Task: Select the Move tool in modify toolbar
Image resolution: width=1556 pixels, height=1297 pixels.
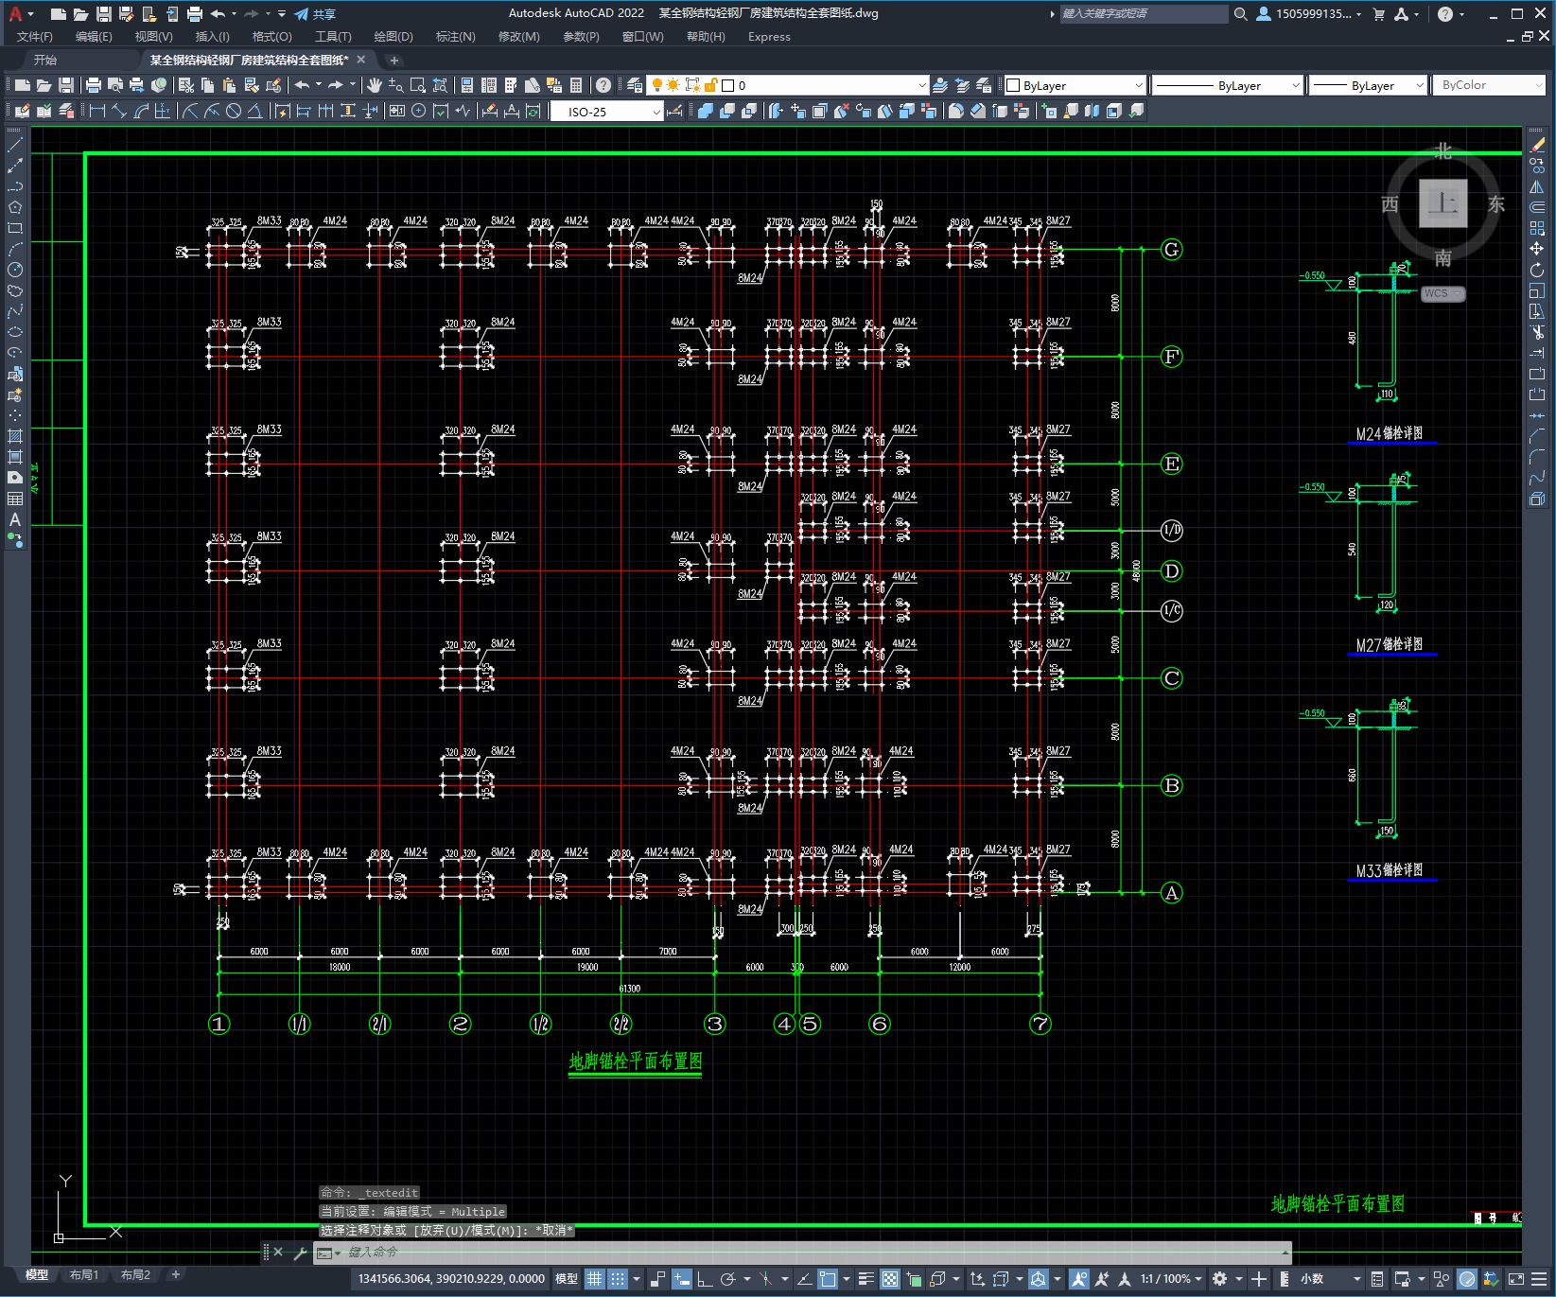Action: 1537,249
